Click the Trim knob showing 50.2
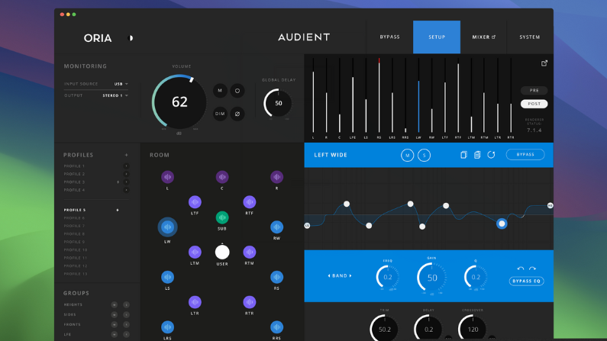Viewport: 607px width, 341px height. pos(384,329)
